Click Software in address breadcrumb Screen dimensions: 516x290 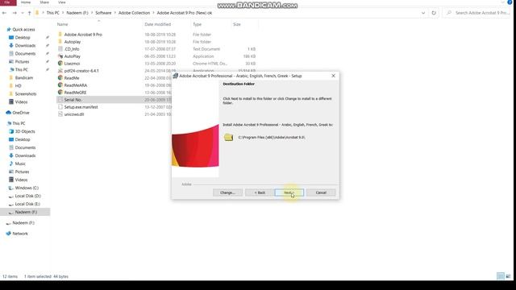103,13
